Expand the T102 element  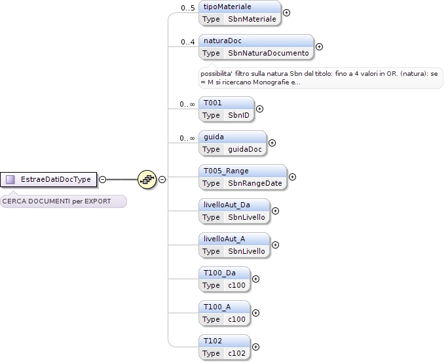pyautogui.click(x=255, y=347)
